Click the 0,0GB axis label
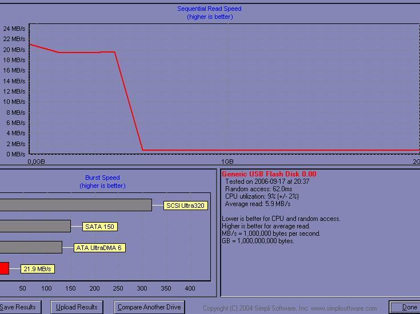Viewport: 420px width, 314px height. (x=36, y=162)
